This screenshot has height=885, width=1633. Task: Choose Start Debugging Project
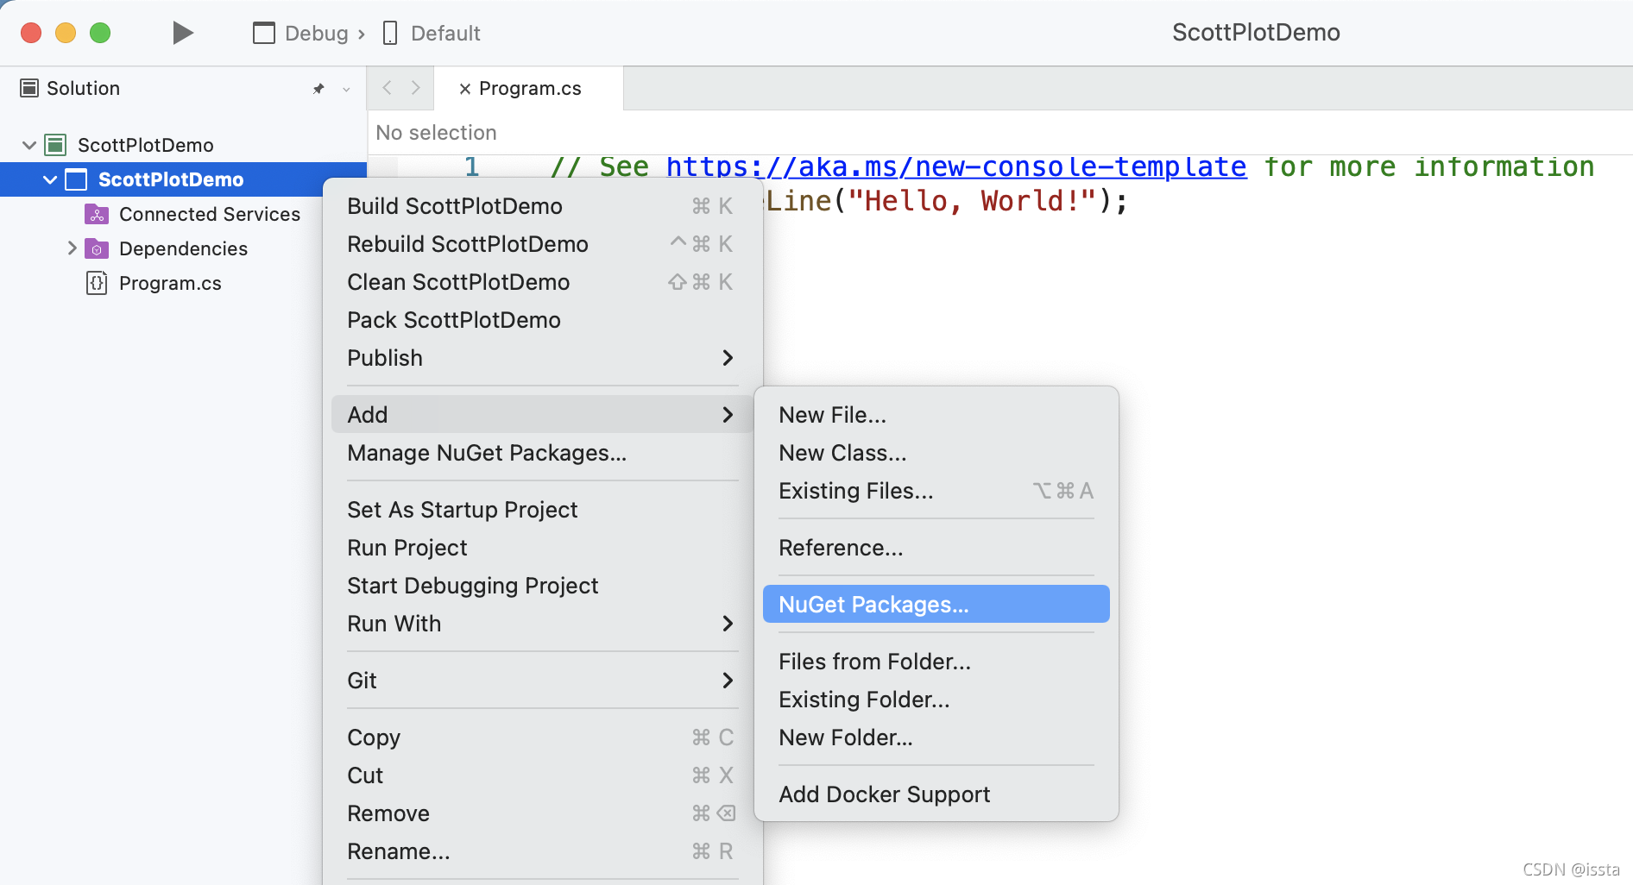tap(542, 586)
